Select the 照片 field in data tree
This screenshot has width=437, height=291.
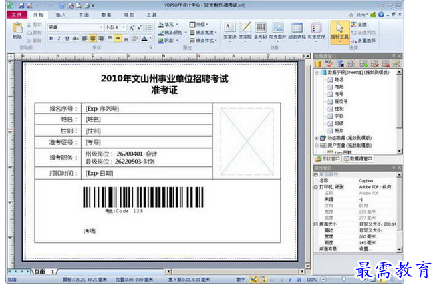coord(339,131)
